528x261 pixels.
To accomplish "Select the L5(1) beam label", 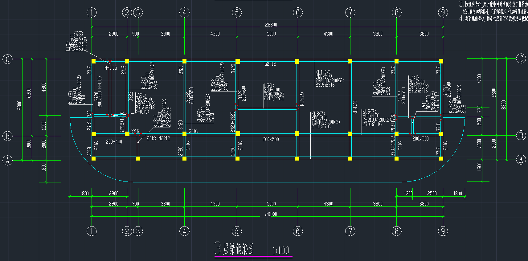I will point(269,86).
